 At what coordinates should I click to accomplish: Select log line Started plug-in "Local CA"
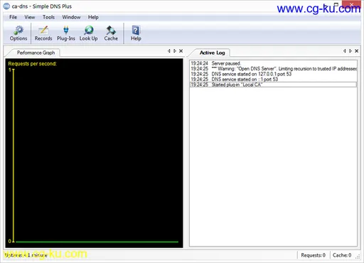click(274, 85)
